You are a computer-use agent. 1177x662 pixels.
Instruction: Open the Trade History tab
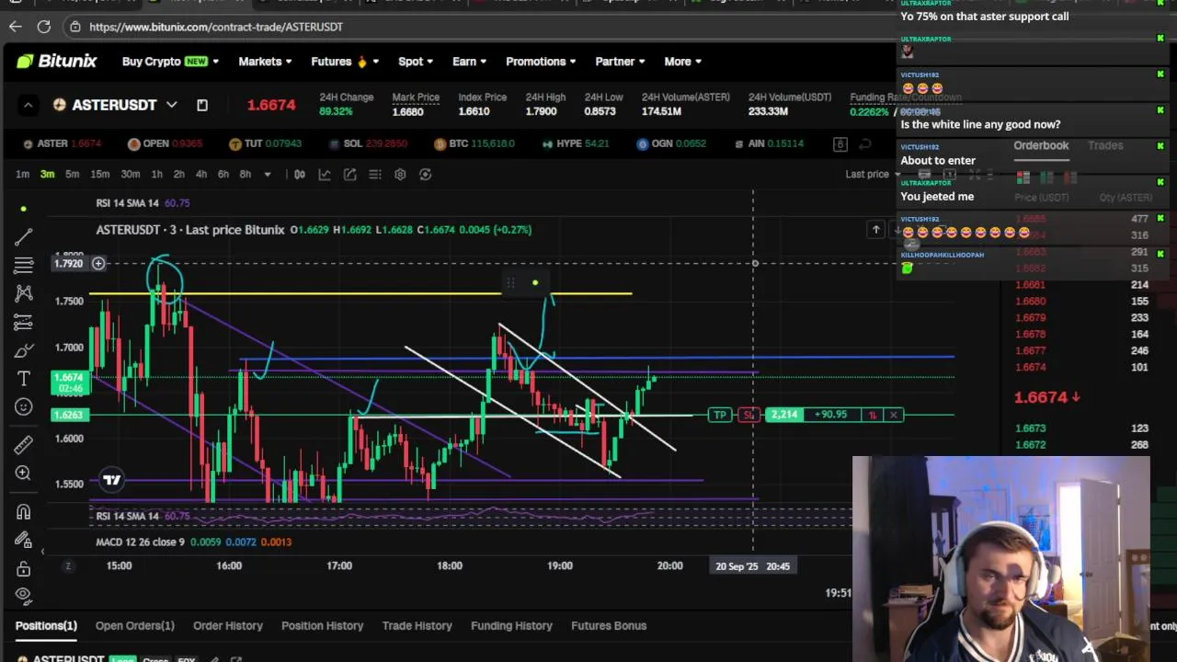click(x=417, y=625)
